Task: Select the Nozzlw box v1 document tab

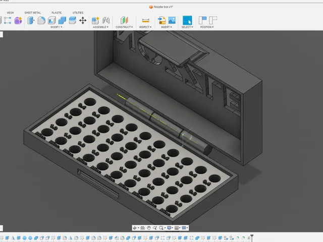Action: click(x=161, y=7)
